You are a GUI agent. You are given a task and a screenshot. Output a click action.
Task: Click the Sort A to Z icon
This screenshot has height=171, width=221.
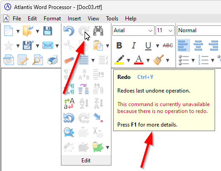(84, 103)
